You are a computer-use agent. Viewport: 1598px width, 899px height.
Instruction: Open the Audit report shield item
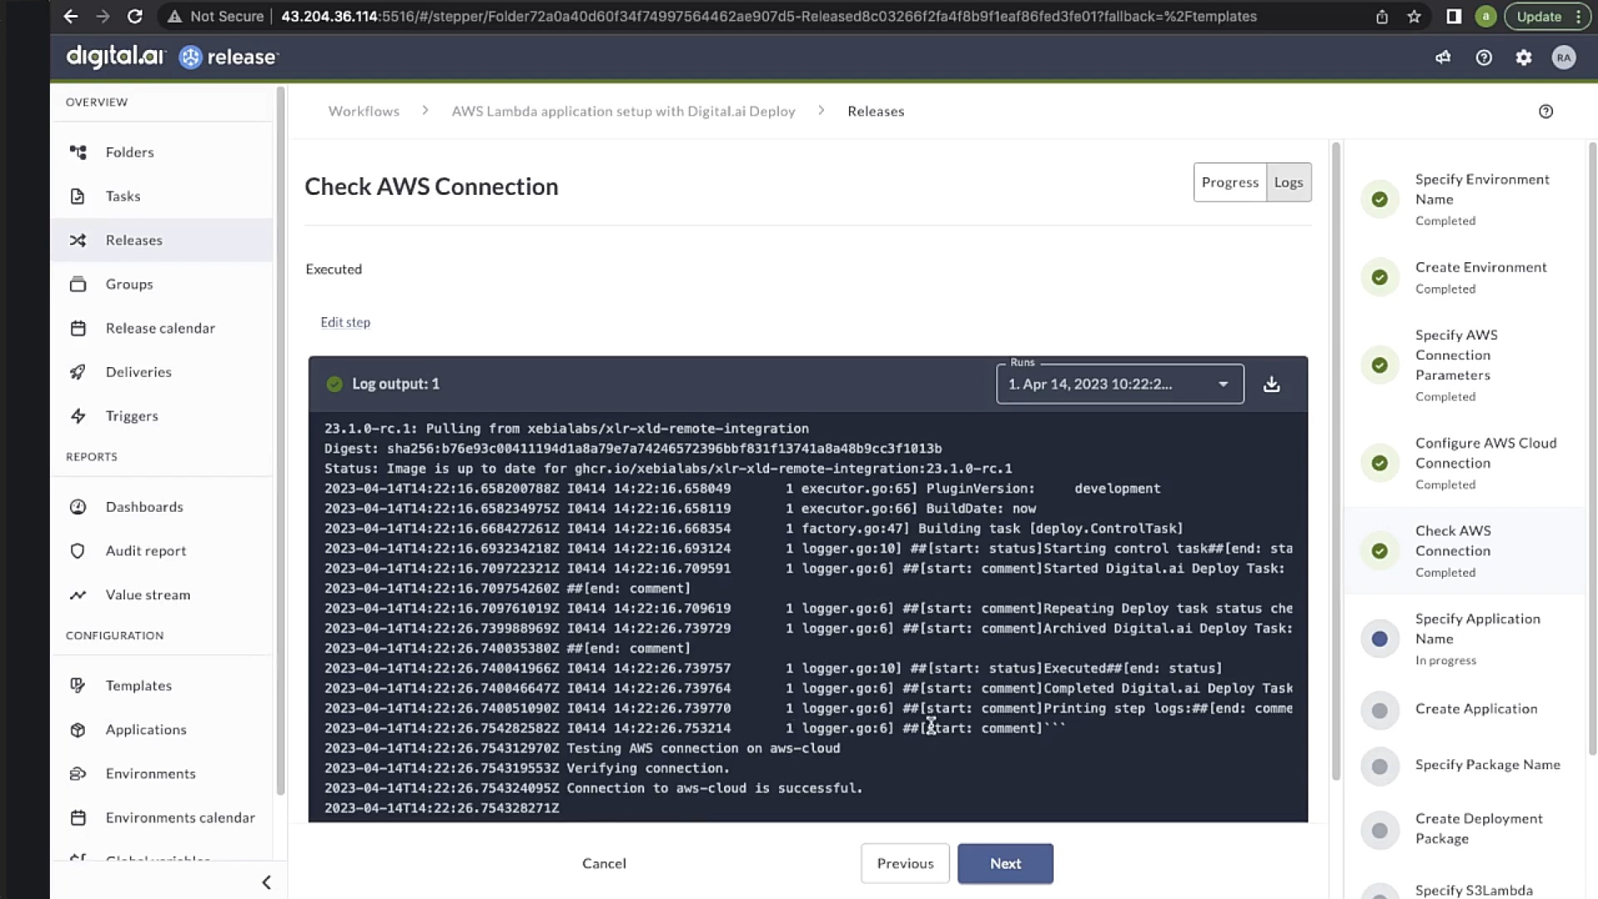coord(146,551)
